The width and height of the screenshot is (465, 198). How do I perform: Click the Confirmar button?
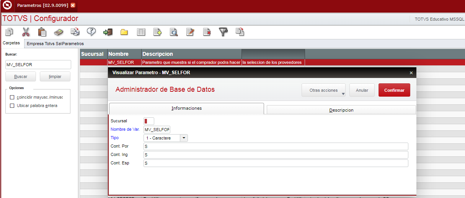click(394, 90)
